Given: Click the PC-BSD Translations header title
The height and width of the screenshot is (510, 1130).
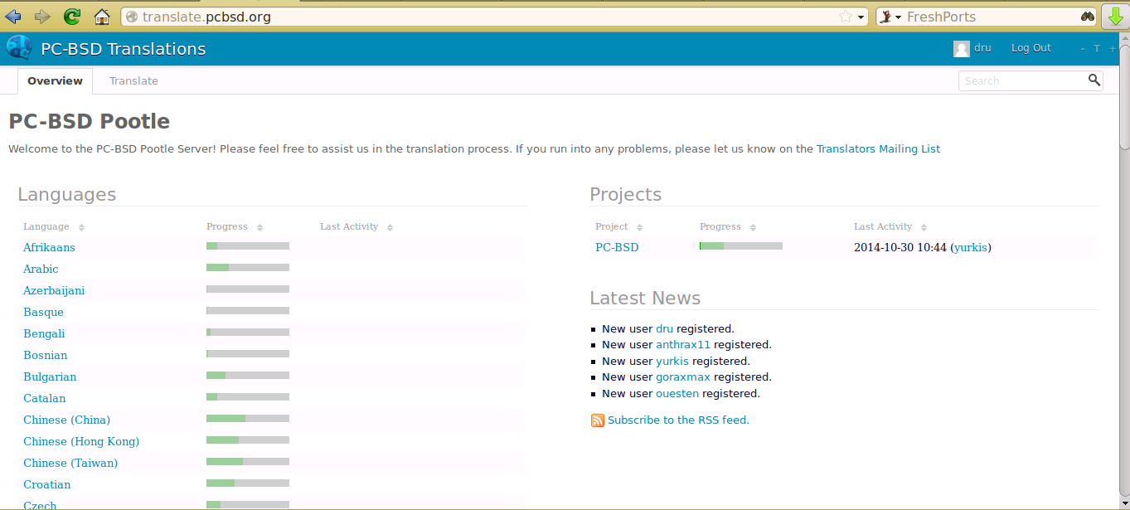Looking at the screenshot, I should tap(124, 49).
